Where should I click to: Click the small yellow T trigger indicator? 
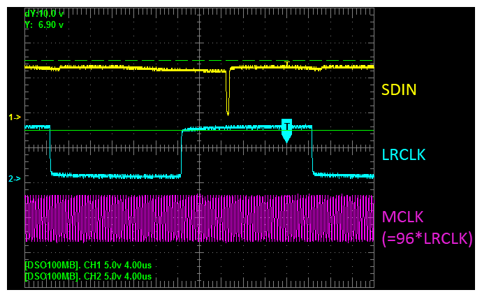pos(287,64)
